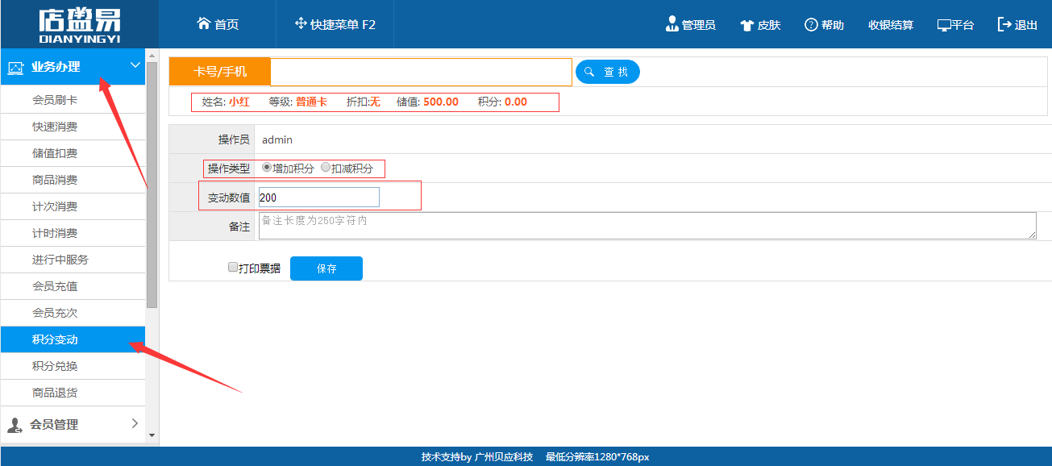Click the 卡号/手机 orange label
Viewport: 1052px width, 466px height.
[220, 72]
